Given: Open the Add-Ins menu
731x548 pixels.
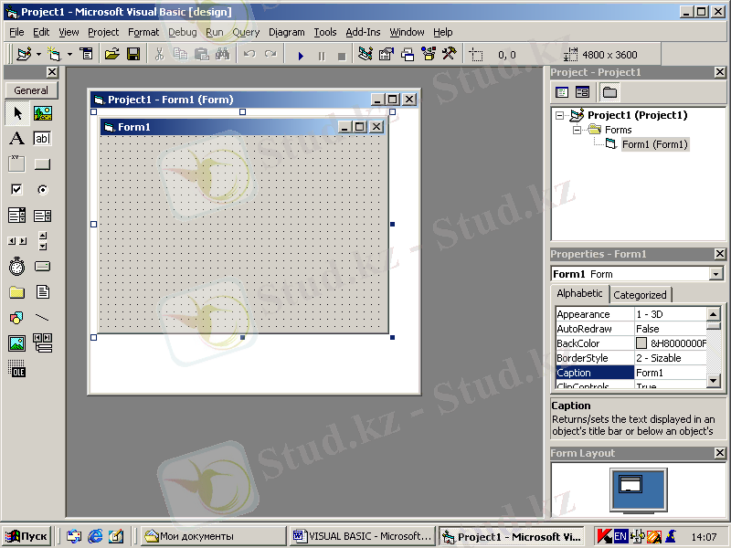Looking at the screenshot, I should 363,32.
